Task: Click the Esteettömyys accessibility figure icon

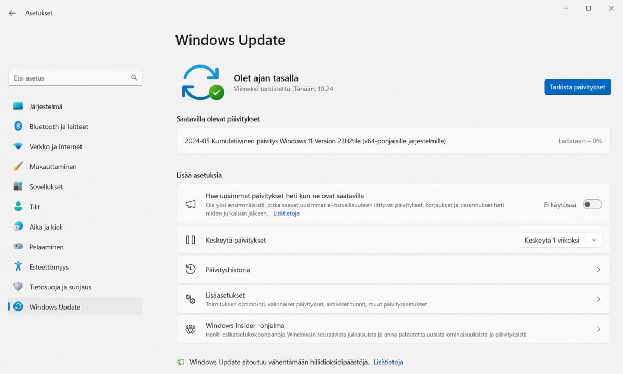Action: tap(18, 266)
